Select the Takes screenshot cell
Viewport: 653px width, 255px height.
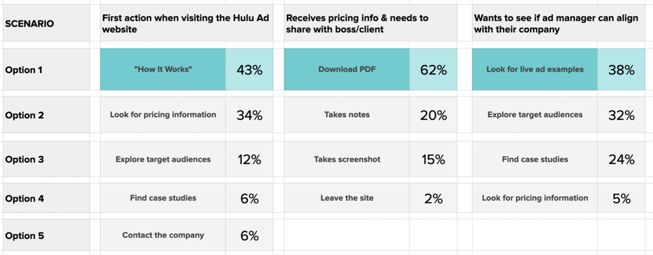[346, 160]
